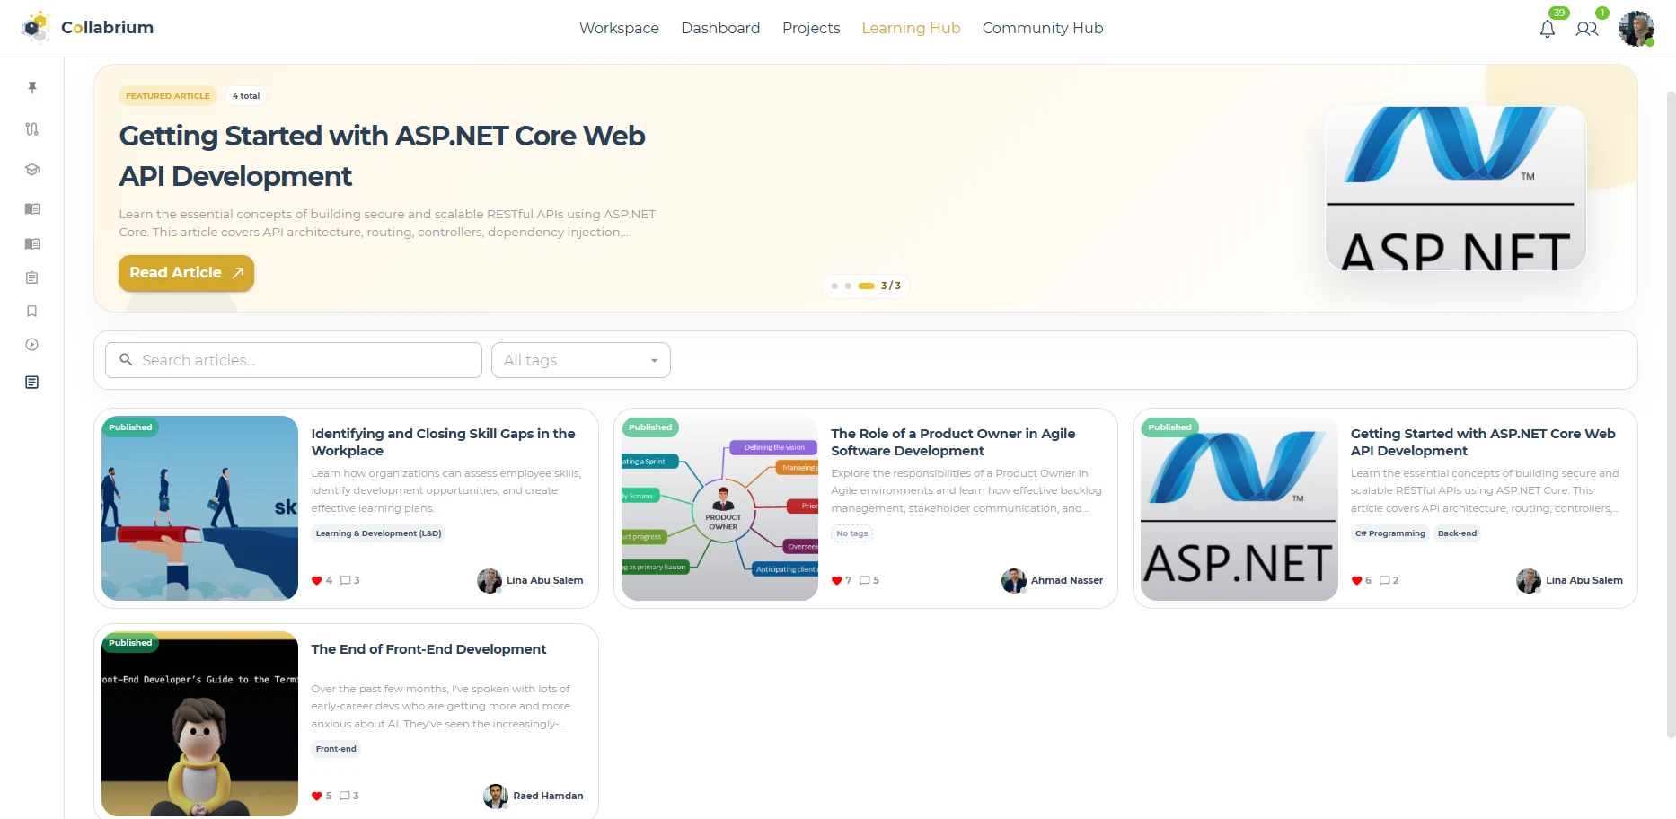The height and width of the screenshot is (819, 1676).
Task: Click the pin icon in the left sidebar
Action: tap(32, 87)
